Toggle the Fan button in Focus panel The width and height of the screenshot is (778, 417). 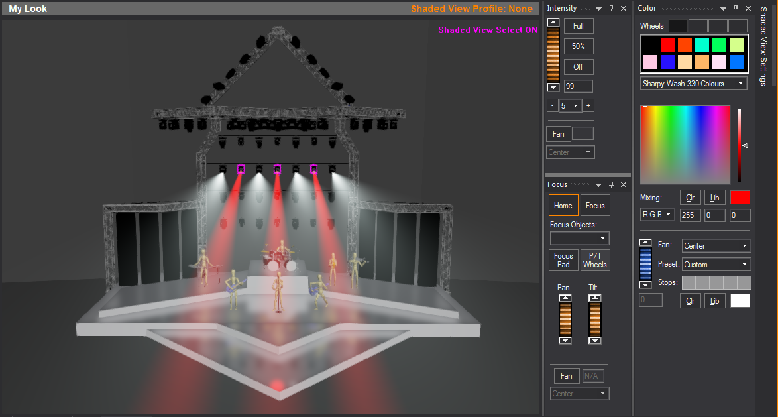(x=566, y=376)
